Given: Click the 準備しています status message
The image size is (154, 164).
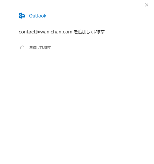Looking at the screenshot, I should click(40, 48).
